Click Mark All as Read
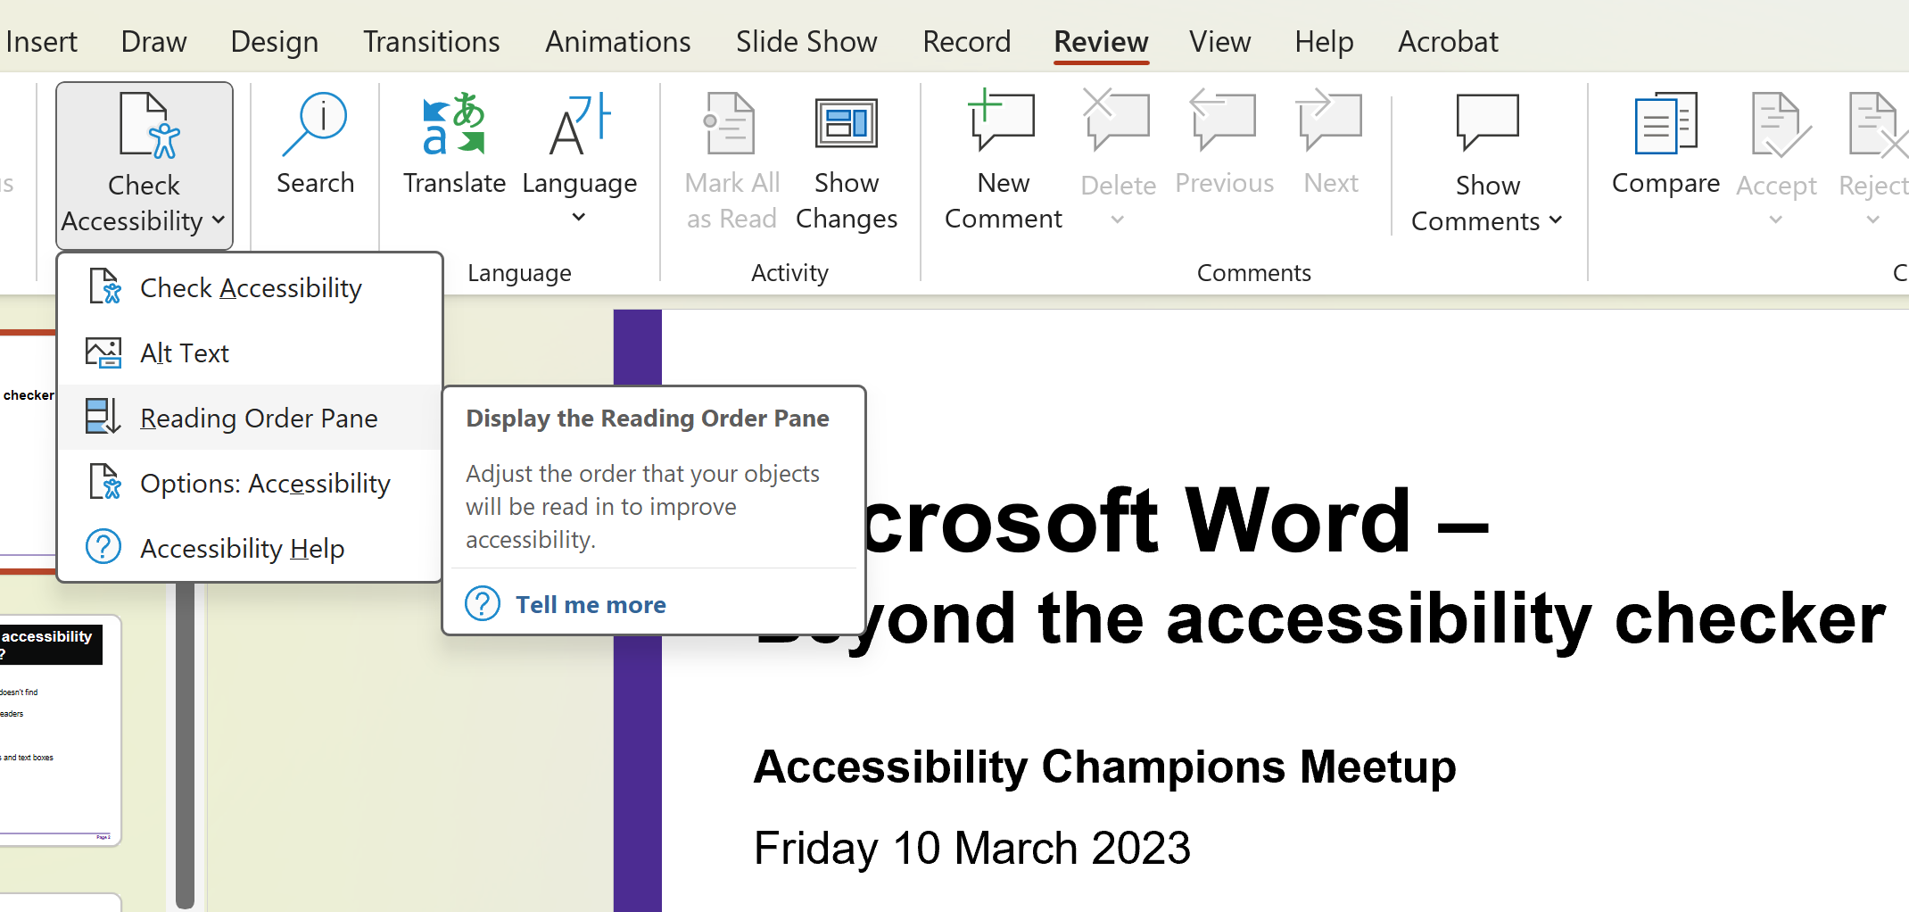 [x=731, y=161]
